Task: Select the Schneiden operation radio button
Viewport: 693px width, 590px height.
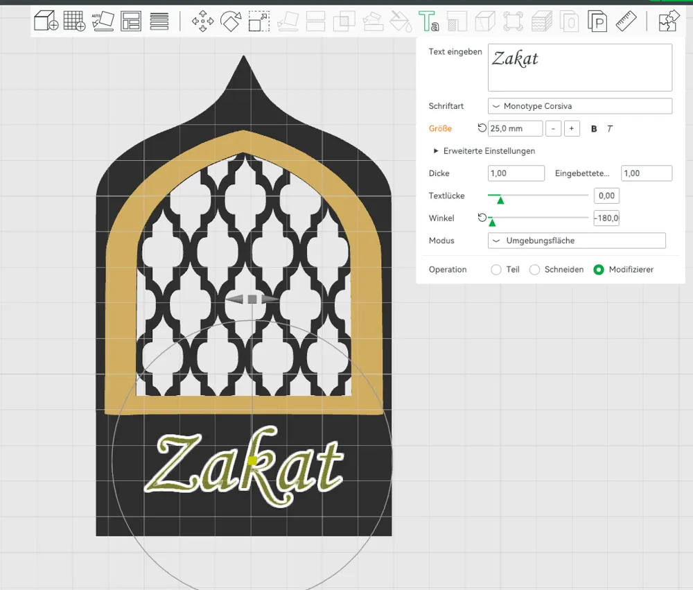Action: [x=534, y=269]
